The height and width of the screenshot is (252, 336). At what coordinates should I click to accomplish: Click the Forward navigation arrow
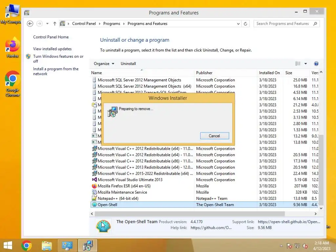click(39, 24)
